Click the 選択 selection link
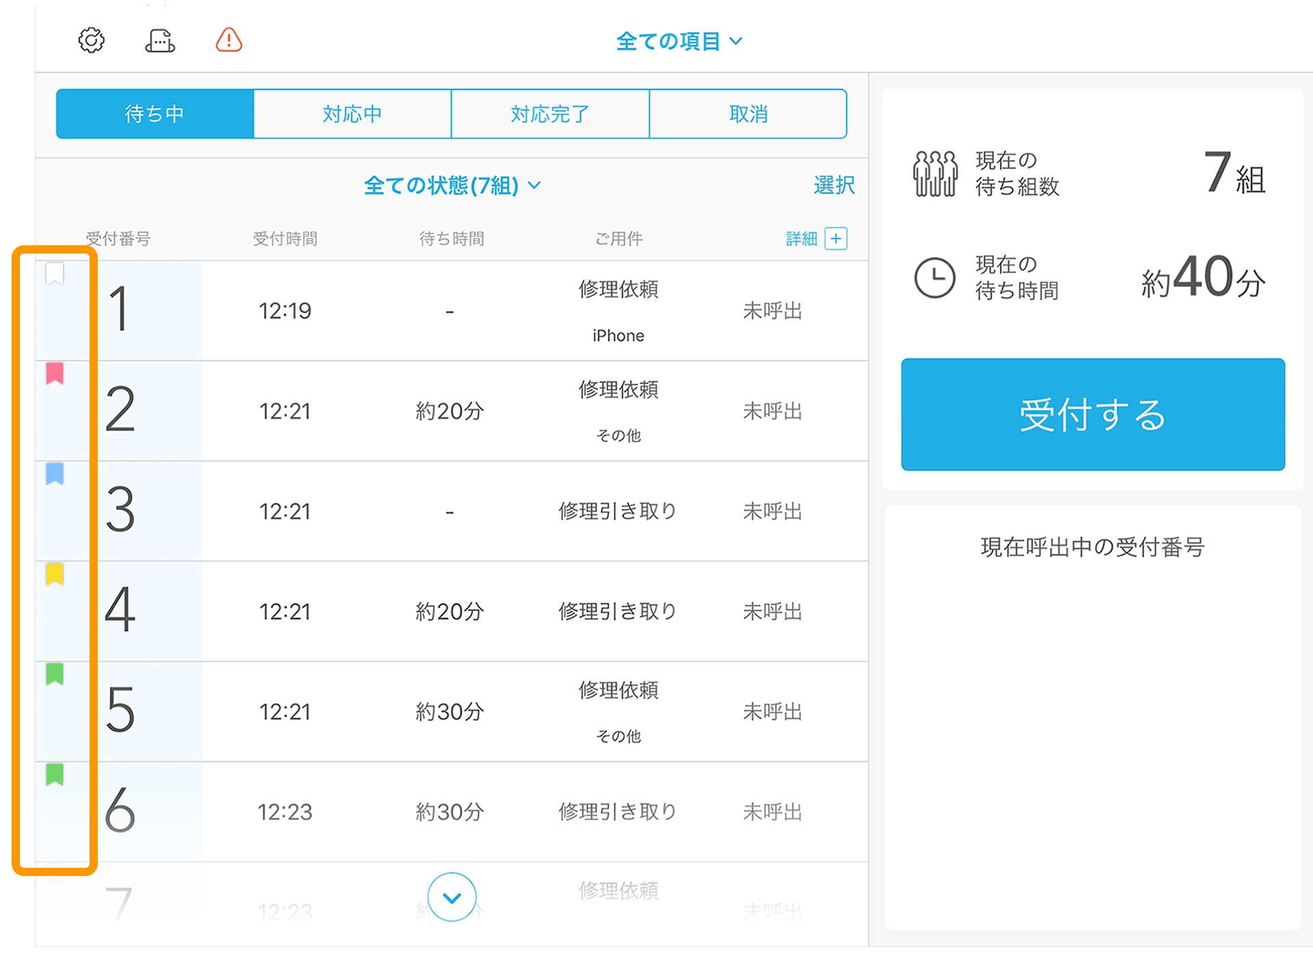The height and width of the screenshot is (958, 1313). (834, 185)
